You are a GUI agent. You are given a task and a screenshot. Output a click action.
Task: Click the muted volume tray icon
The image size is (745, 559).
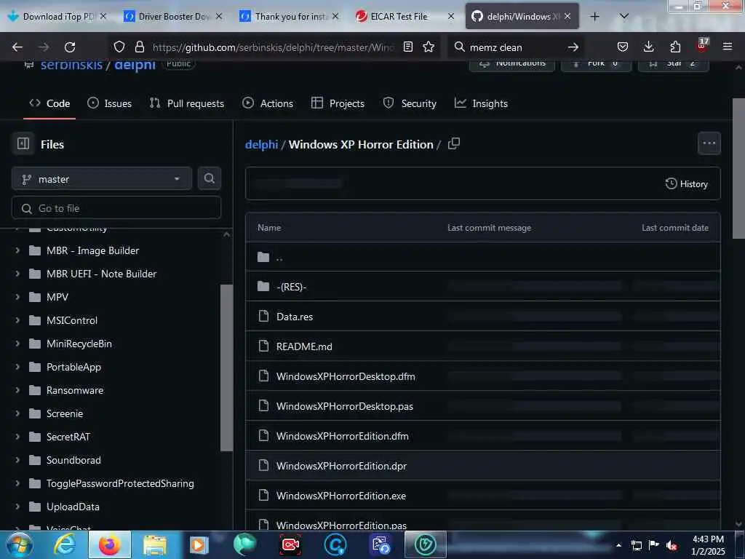tap(672, 545)
